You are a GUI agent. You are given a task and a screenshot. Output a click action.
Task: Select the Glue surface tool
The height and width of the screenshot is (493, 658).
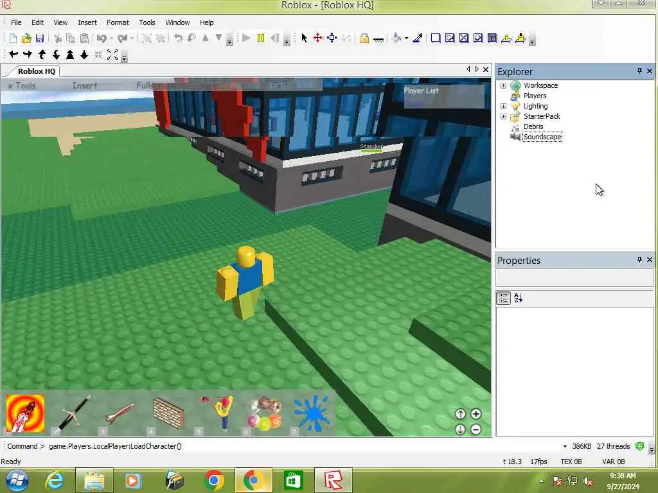[450, 38]
